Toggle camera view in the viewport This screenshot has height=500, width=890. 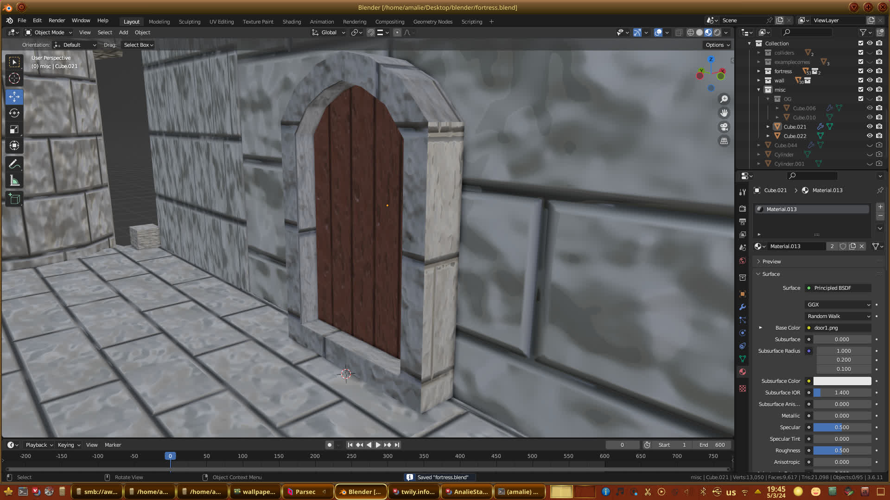click(724, 127)
